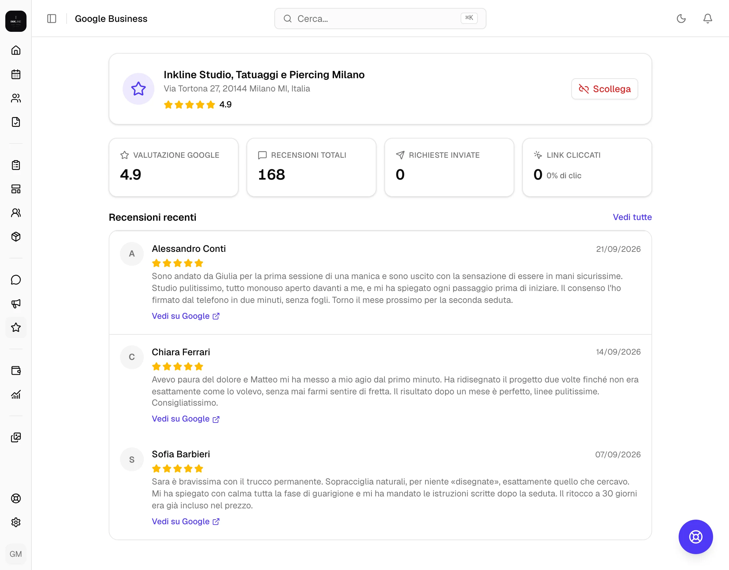729x570 pixels.
Task: Click the Scollega button
Action: coord(604,89)
